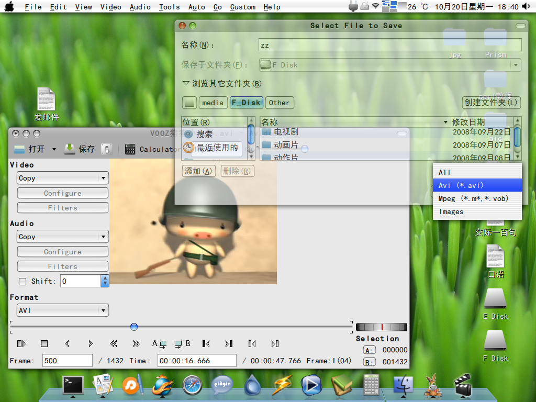
Task: Open the Tools menu
Action: [x=169, y=7]
